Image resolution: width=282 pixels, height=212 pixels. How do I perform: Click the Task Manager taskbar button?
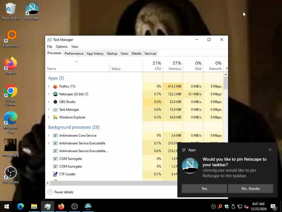click(47, 206)
